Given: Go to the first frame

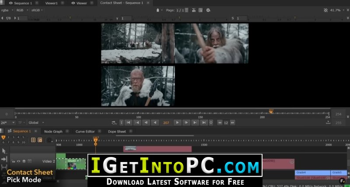Looking at the screenshot, I should (x=128, y=122).
